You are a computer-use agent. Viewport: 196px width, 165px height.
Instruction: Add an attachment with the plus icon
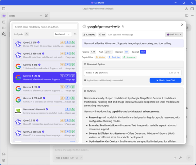175,158
